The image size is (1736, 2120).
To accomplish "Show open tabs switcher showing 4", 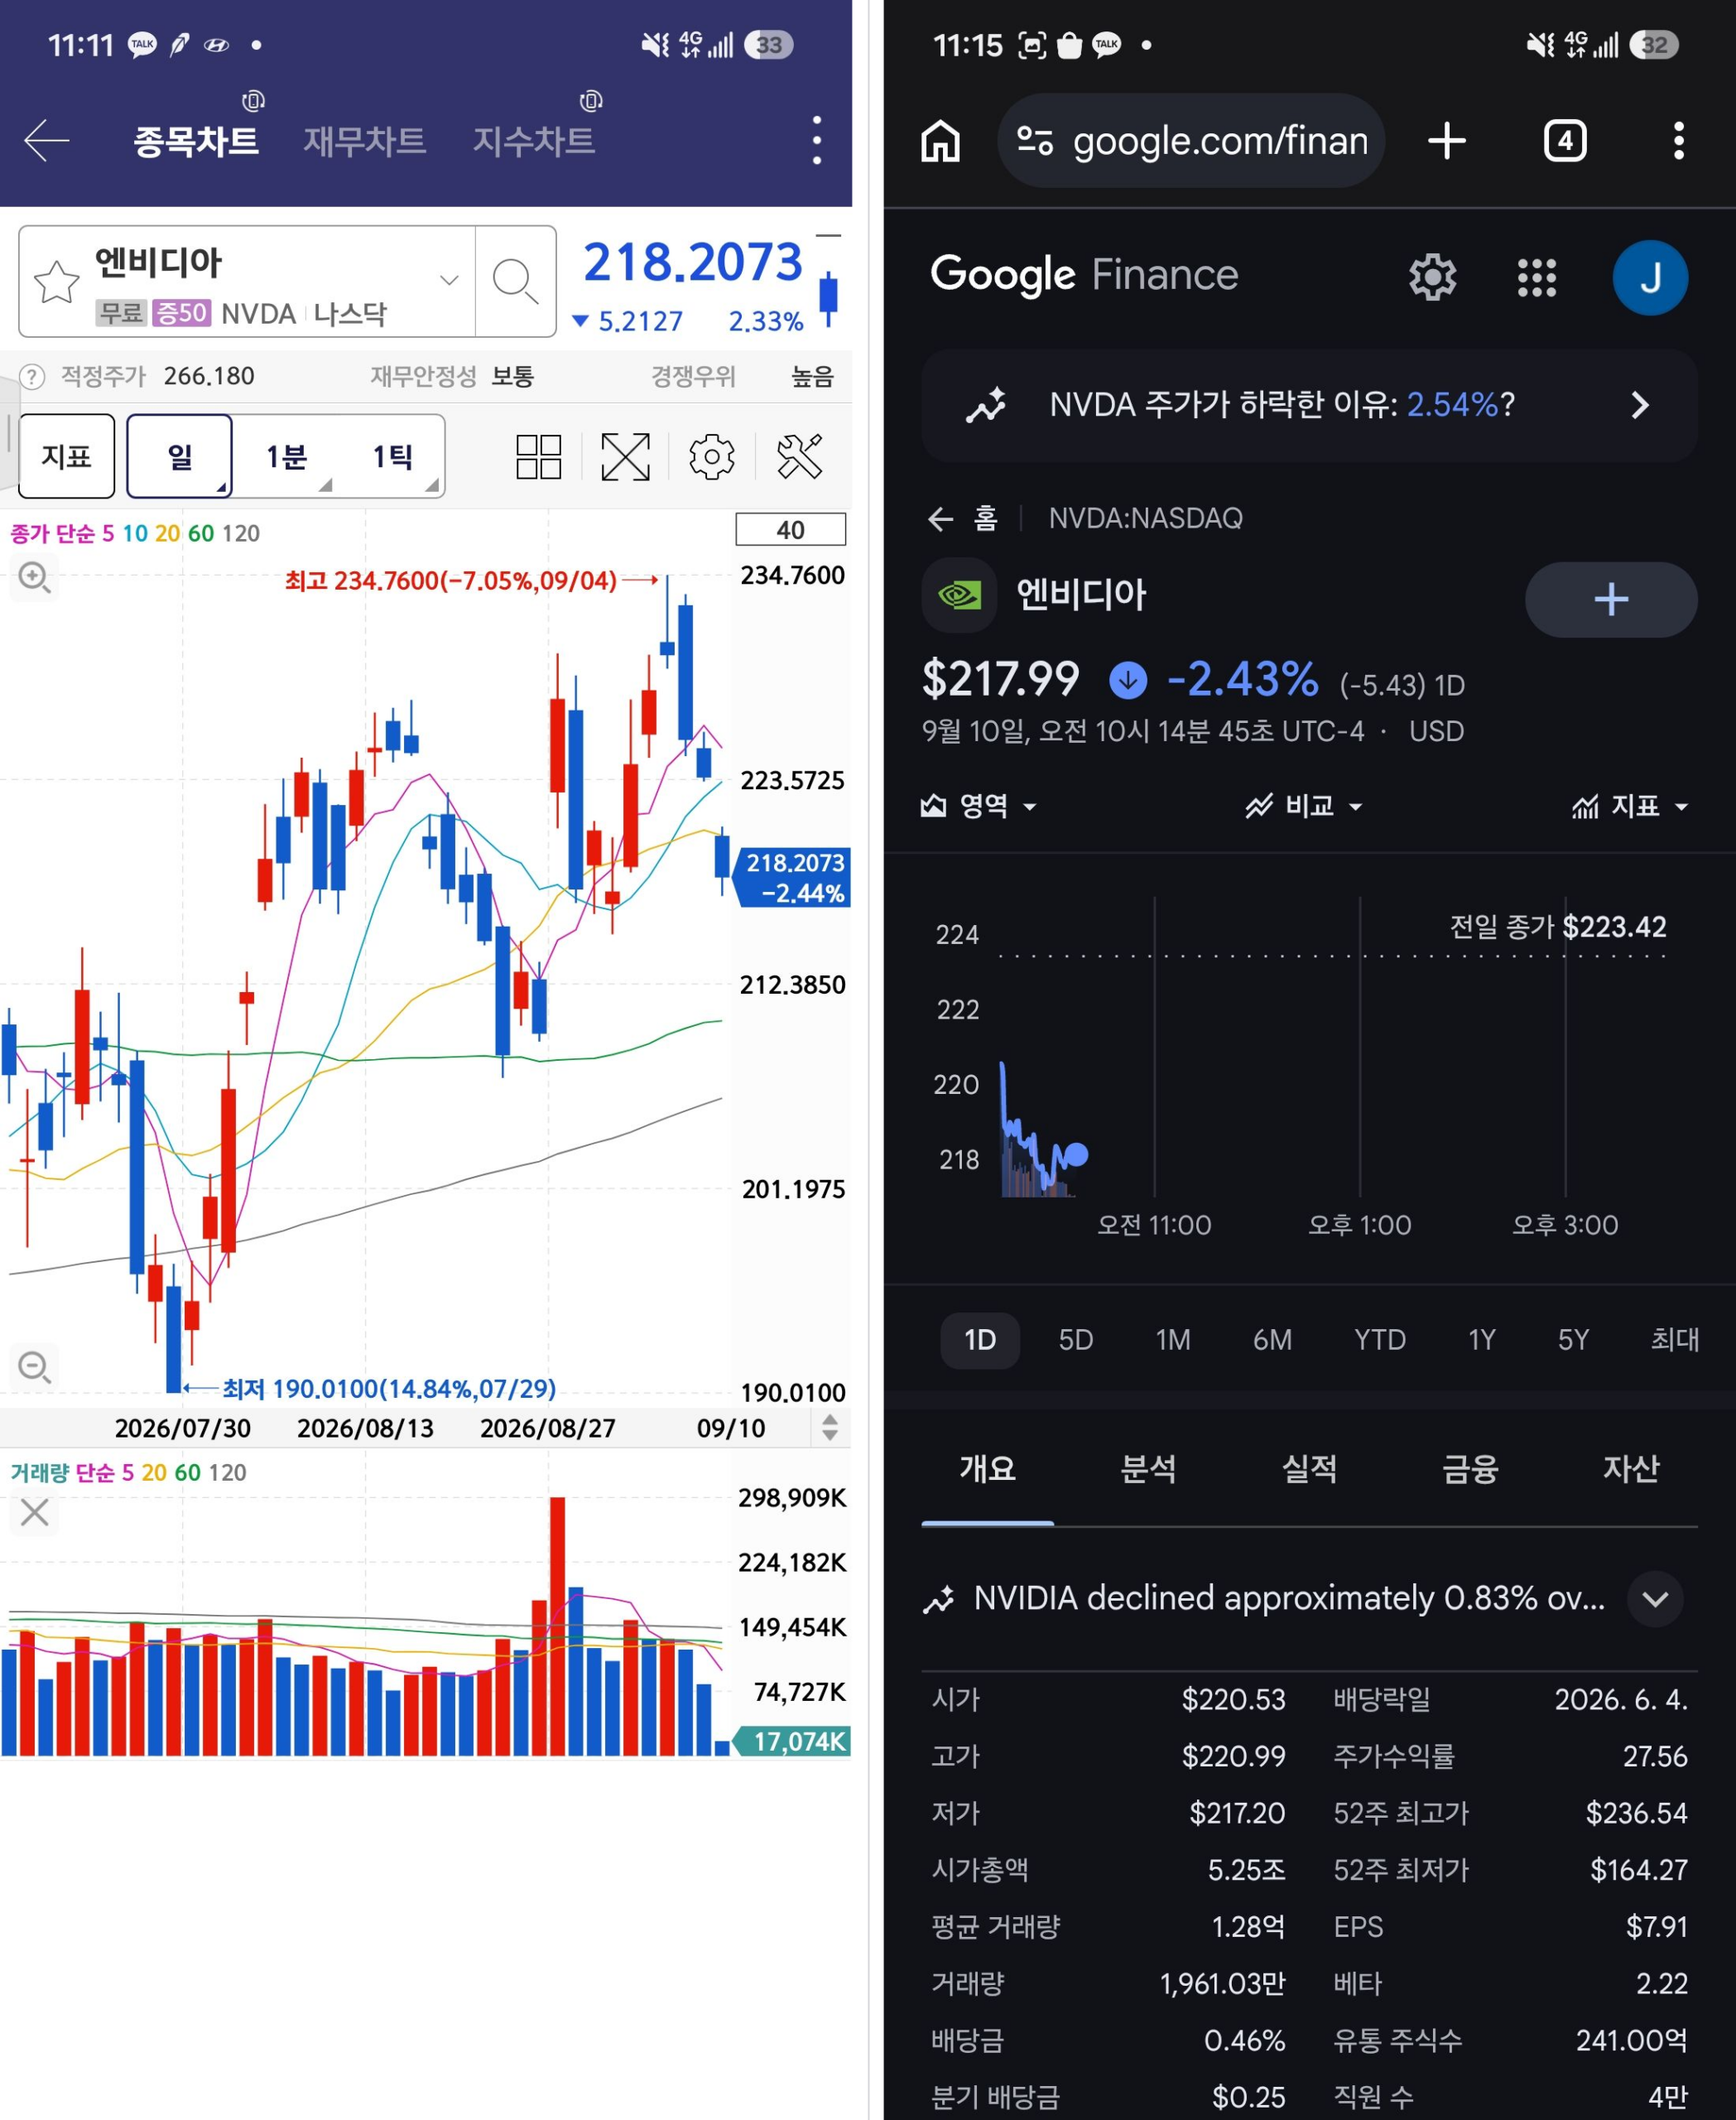I will click(x=1564, y=140).
